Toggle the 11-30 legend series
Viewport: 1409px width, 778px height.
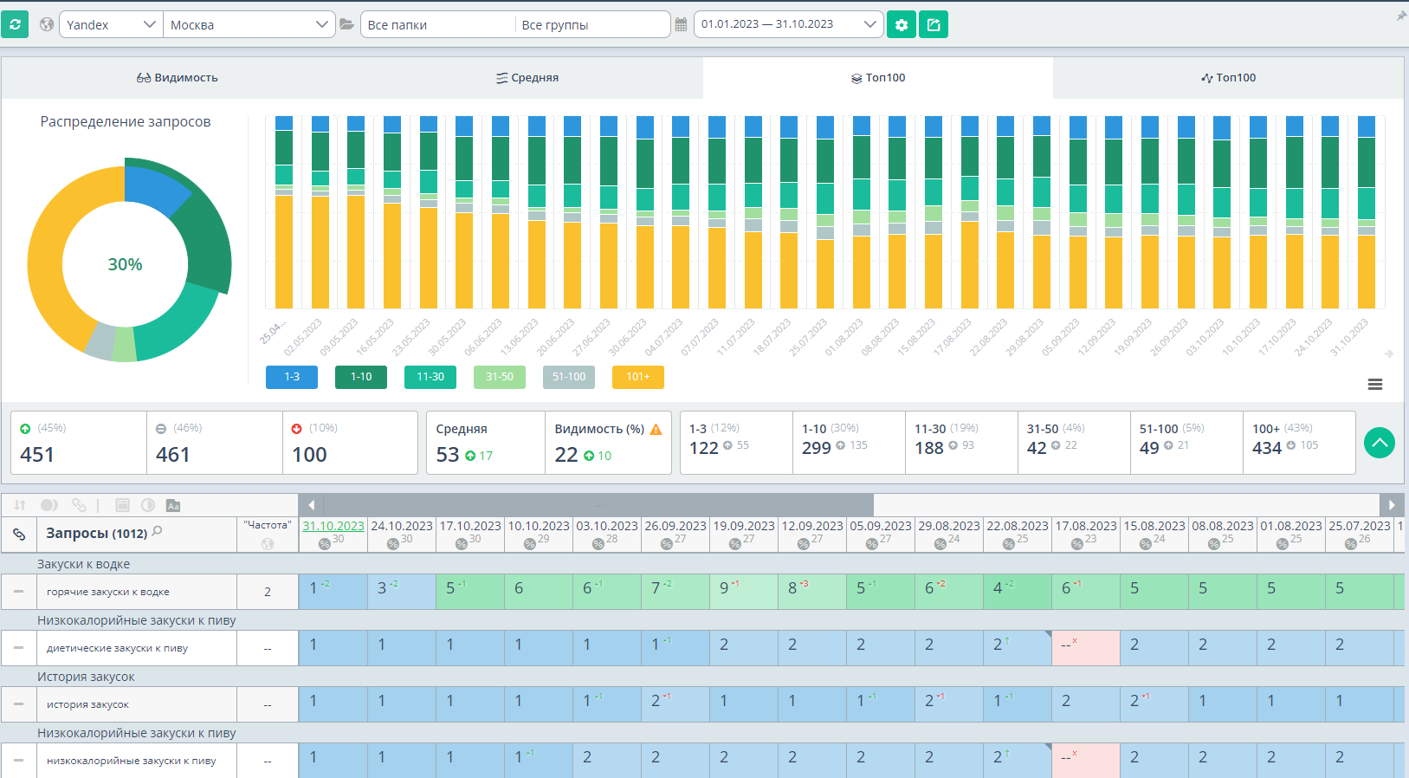coord(430,377)
